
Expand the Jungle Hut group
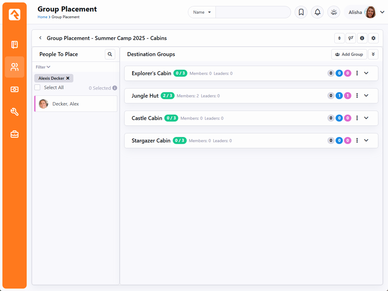(366, 95)
